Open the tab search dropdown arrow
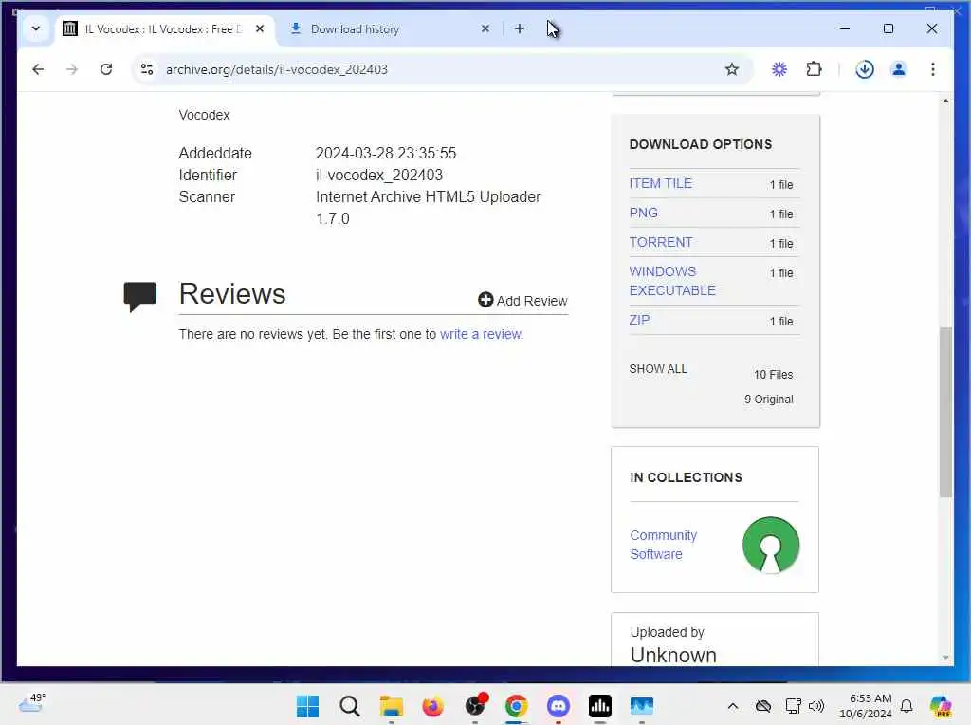Viewport: 971px width, 725px height. point(36,28)
